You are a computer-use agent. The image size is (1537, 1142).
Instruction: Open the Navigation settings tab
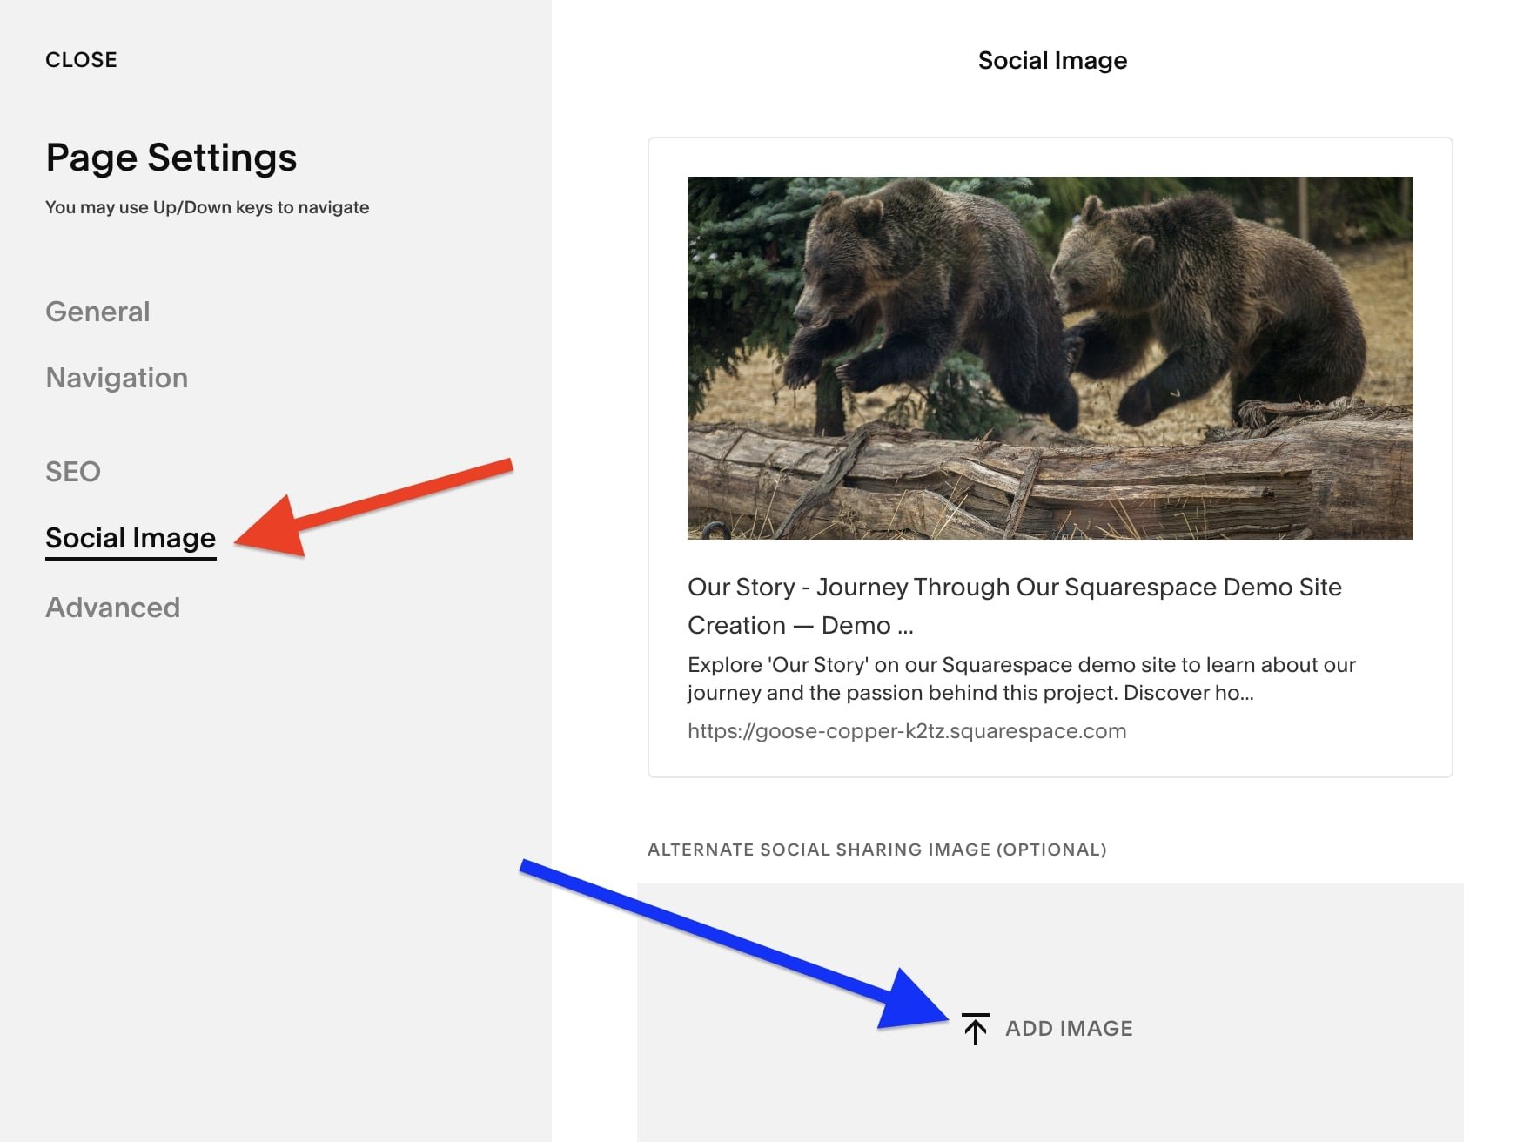click(x=117, y=378)
